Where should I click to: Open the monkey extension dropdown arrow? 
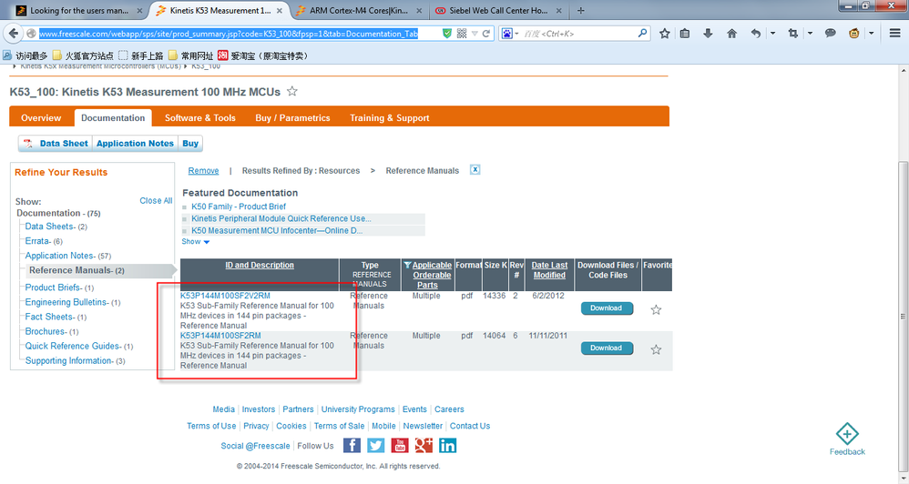[x=871, y=34]
